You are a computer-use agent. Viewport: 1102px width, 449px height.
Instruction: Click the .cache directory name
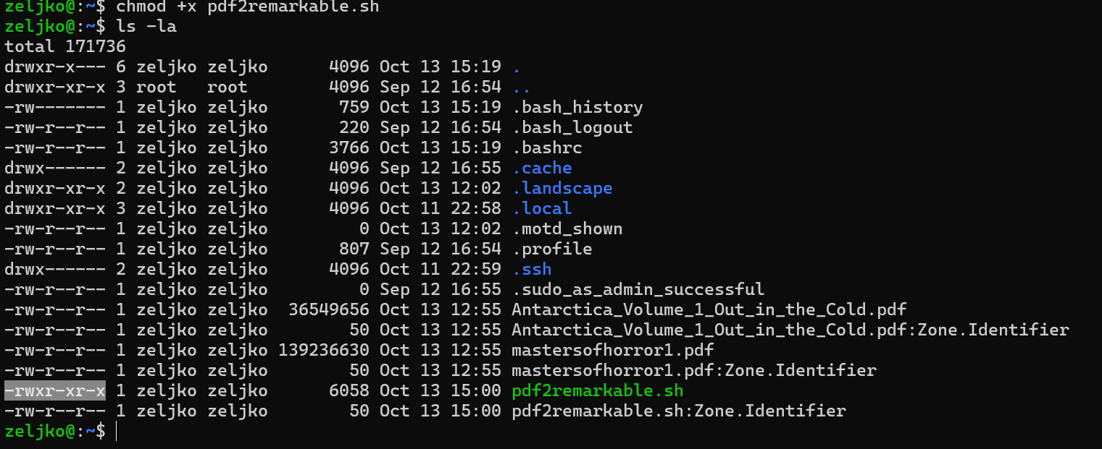(542, 168)
